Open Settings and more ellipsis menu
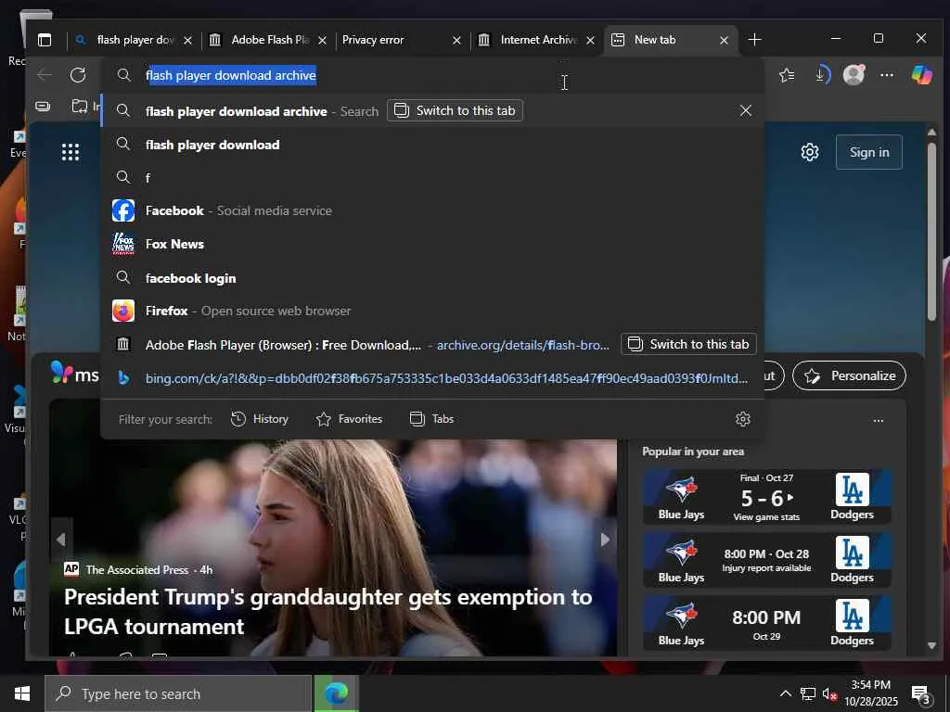 point(887,75)
